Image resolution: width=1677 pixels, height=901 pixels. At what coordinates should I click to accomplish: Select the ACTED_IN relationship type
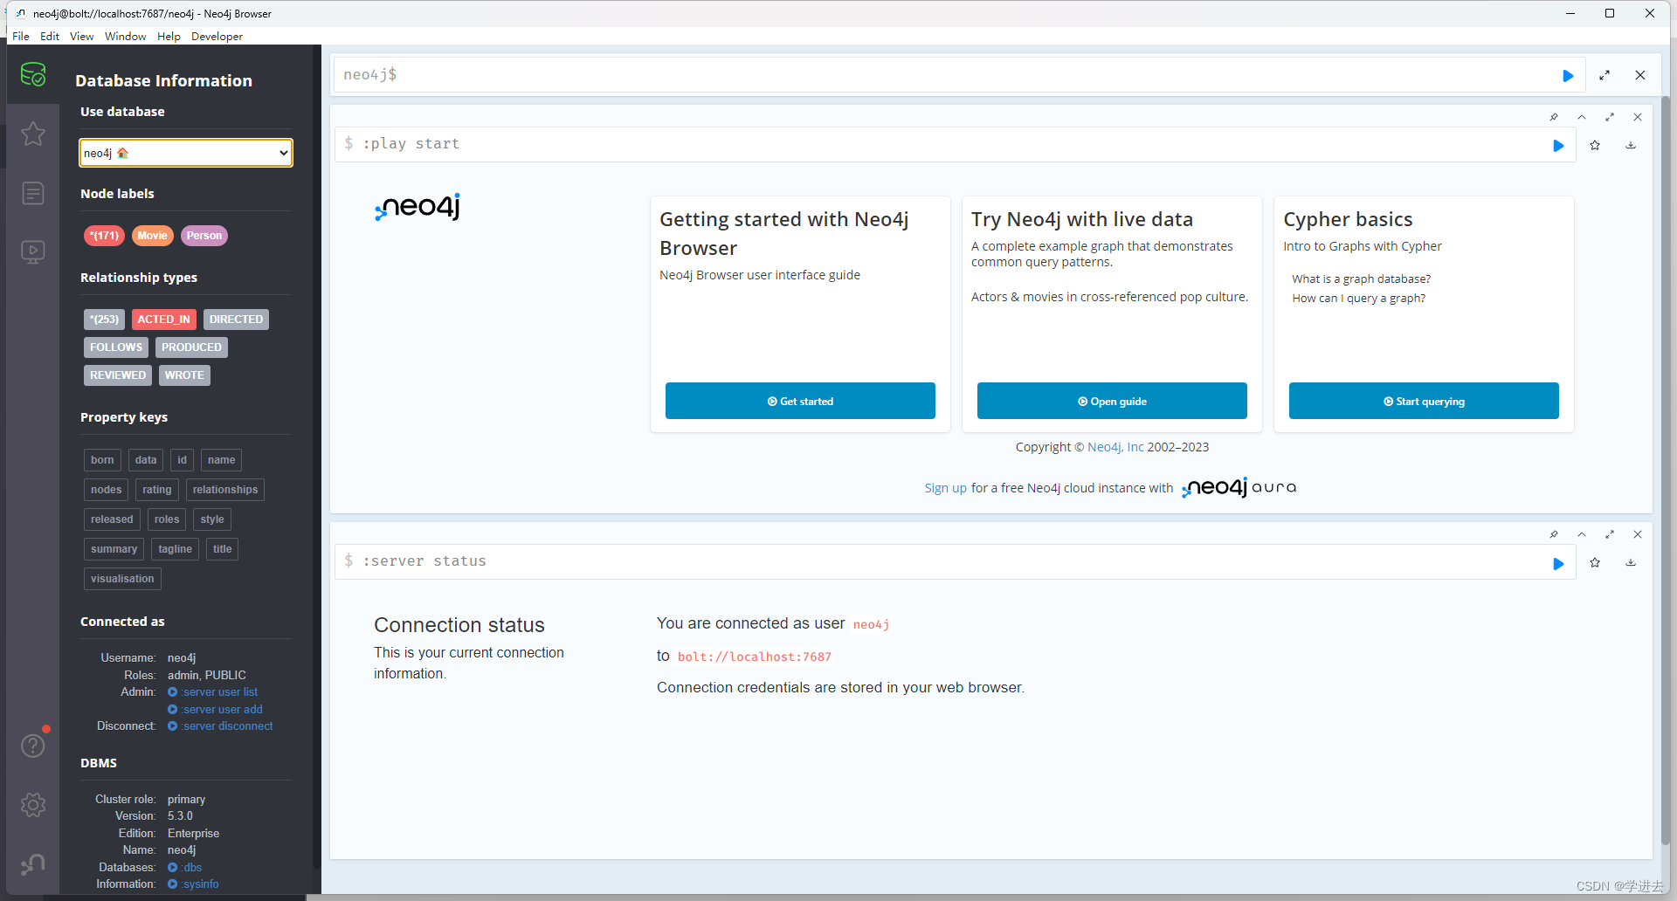coord(164,320)
